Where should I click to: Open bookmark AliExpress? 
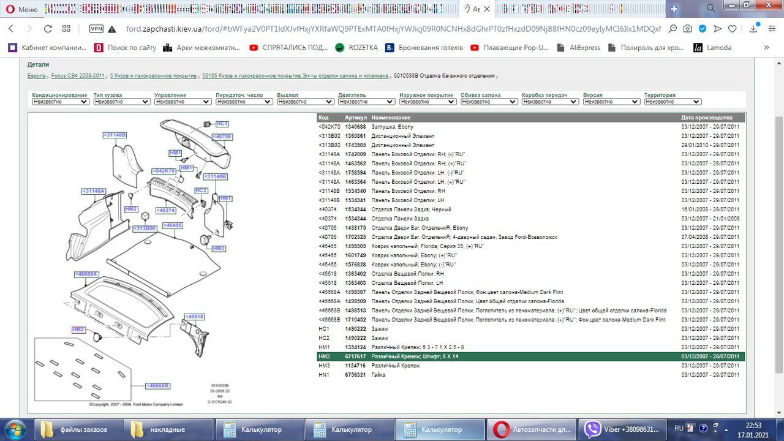(578, 47)
